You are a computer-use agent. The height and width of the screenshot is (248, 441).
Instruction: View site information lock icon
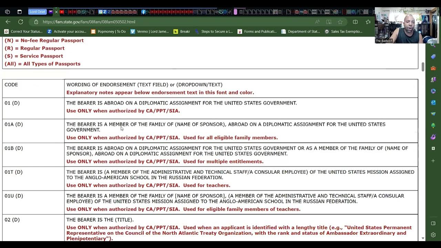pyautogui.click(x=36, y=22)
